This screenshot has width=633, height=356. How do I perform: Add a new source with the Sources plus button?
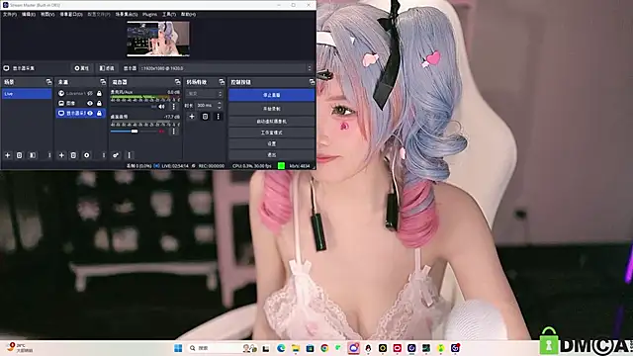(x=61, y=155)
